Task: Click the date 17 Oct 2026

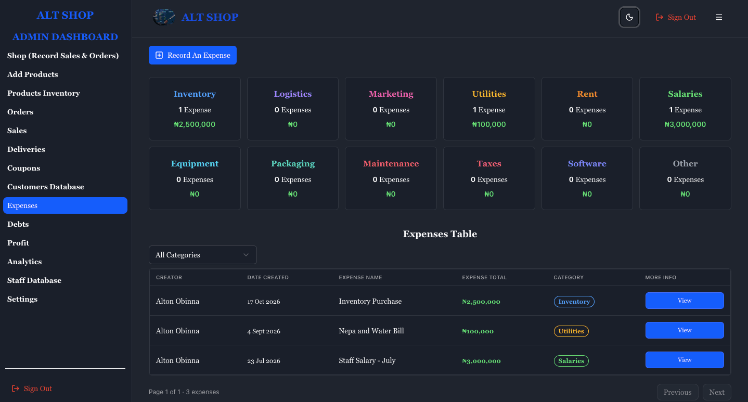Action: 264,302
